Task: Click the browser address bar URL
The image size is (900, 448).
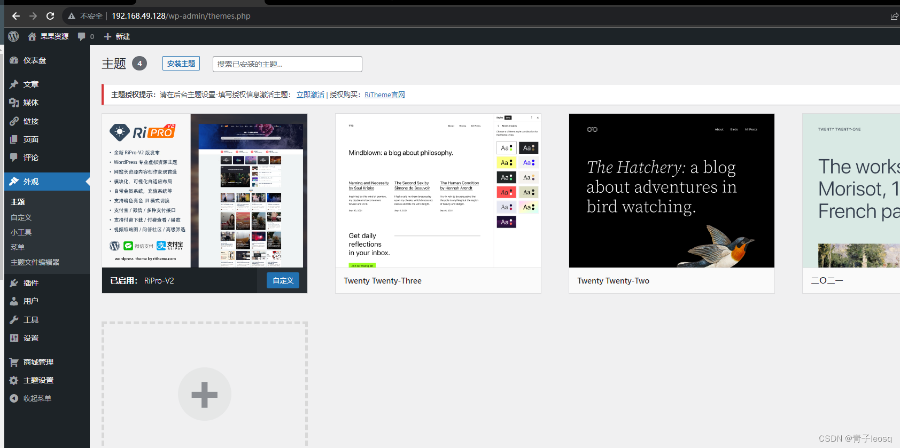Action: click(181, 16)
